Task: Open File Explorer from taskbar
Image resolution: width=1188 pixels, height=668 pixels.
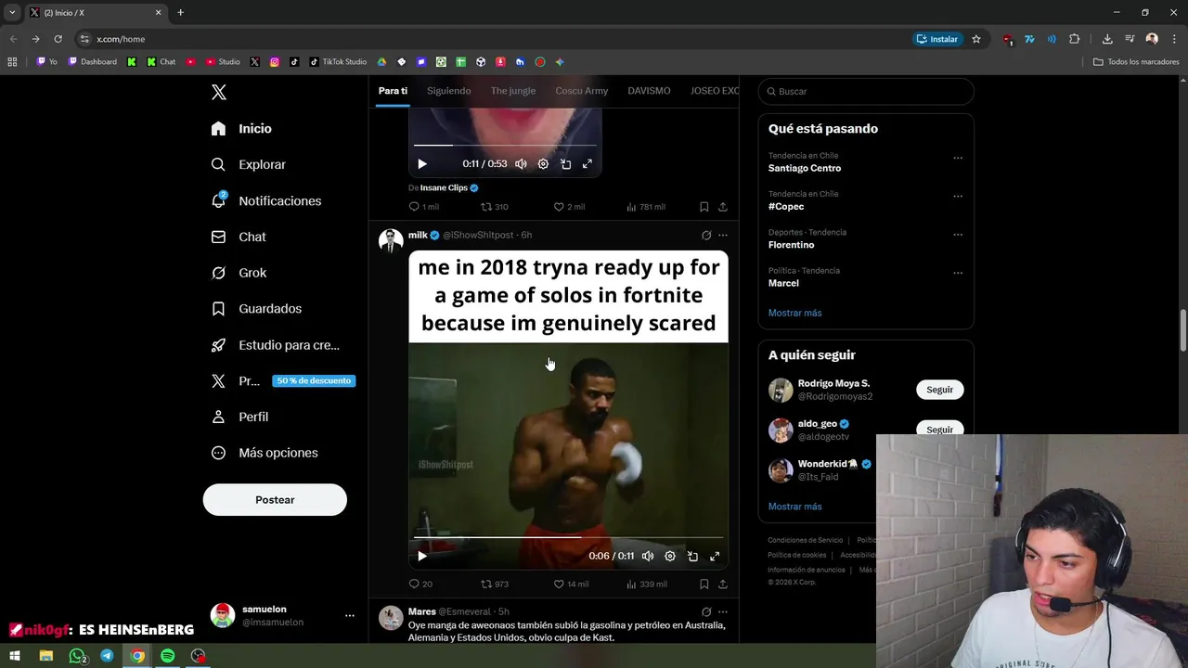Action: tap(46, 656)
